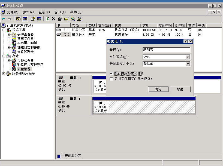Image resolution: width=223 pixels, height=166 pixels.
Task: Open the 操作(A) menu
Action: (x=28, y=12)
